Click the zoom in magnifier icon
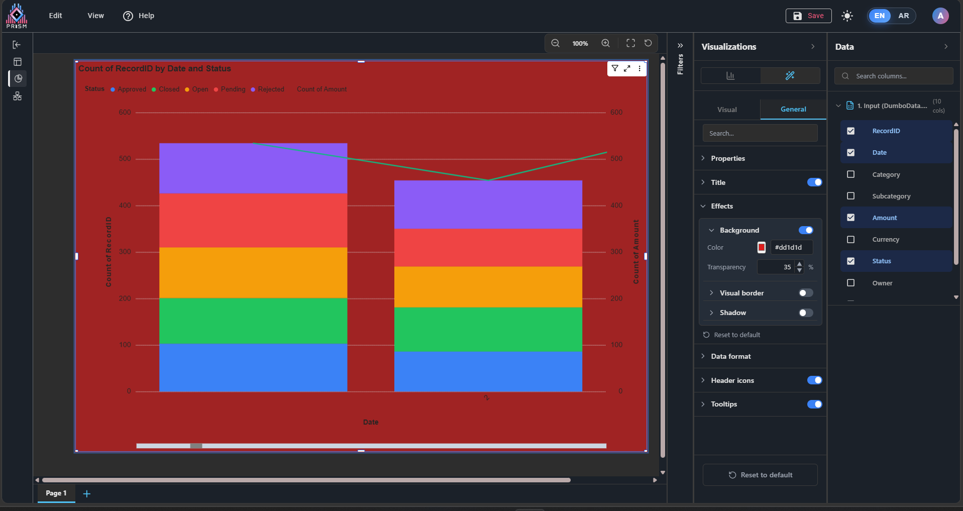This screenshot has width=963, height=511. click(606, 43)
